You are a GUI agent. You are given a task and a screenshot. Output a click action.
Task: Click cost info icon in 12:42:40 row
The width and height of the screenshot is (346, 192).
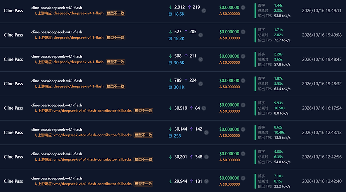point(243,178)
